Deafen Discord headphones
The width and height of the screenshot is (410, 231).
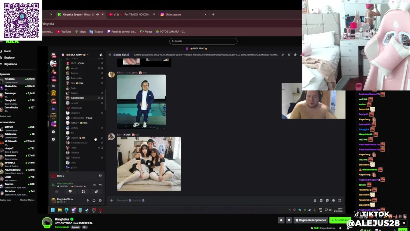[x=94, y=201]
